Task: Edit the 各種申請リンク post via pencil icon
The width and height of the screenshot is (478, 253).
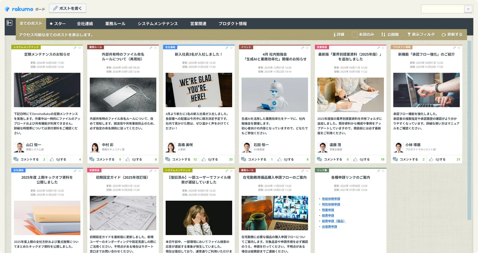Action: [379, 171]
